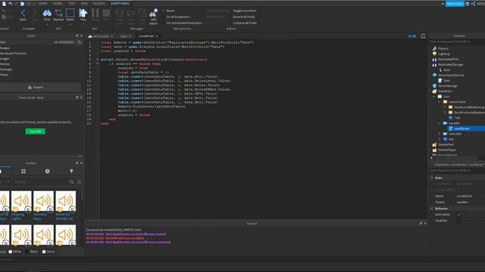Image resolution: width=485 pixels, height=272 pixels.
Task: Click the Back navigation arrow
Action: pyautogui.click(x=23, y=14)
